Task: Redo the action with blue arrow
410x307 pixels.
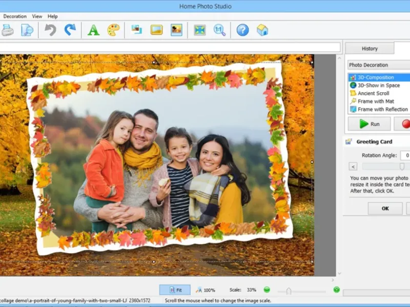Action: coord(70,30)
